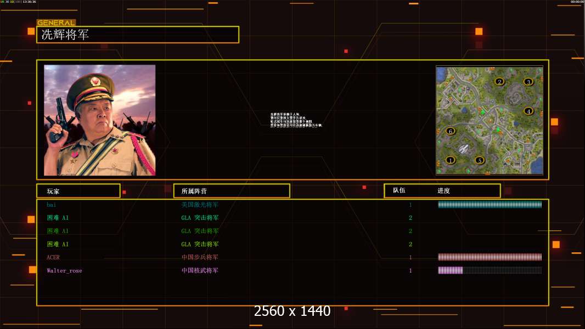
Task: Click the 所属阵营 column header
Action: tap(194, 191)
